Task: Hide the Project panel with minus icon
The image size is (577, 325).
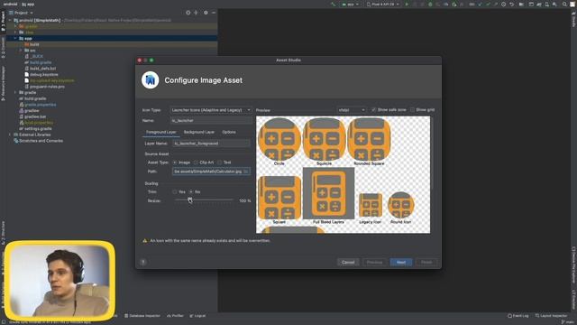Action: click(214, 13)
